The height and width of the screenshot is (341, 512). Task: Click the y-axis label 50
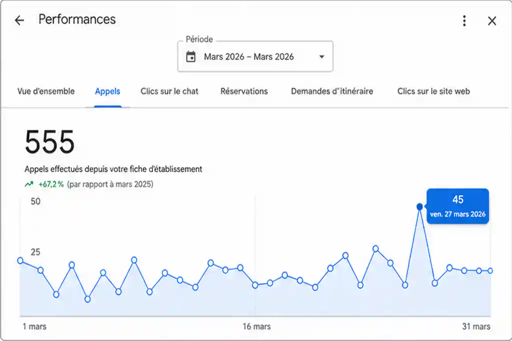[x=35, y=202]
